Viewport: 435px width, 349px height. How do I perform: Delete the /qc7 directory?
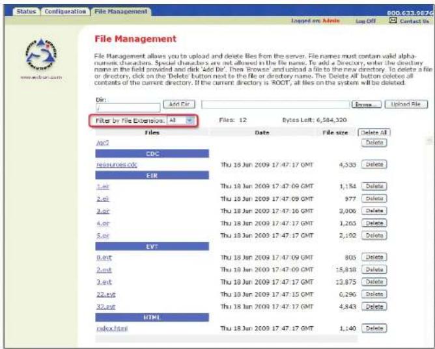(374, 143)
